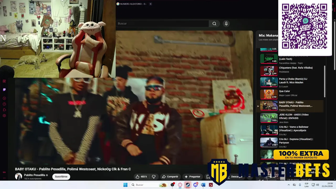Select the NUMERO ALEATORIO browser tab
Screen dimensions: 336x189
click(132, 4)
